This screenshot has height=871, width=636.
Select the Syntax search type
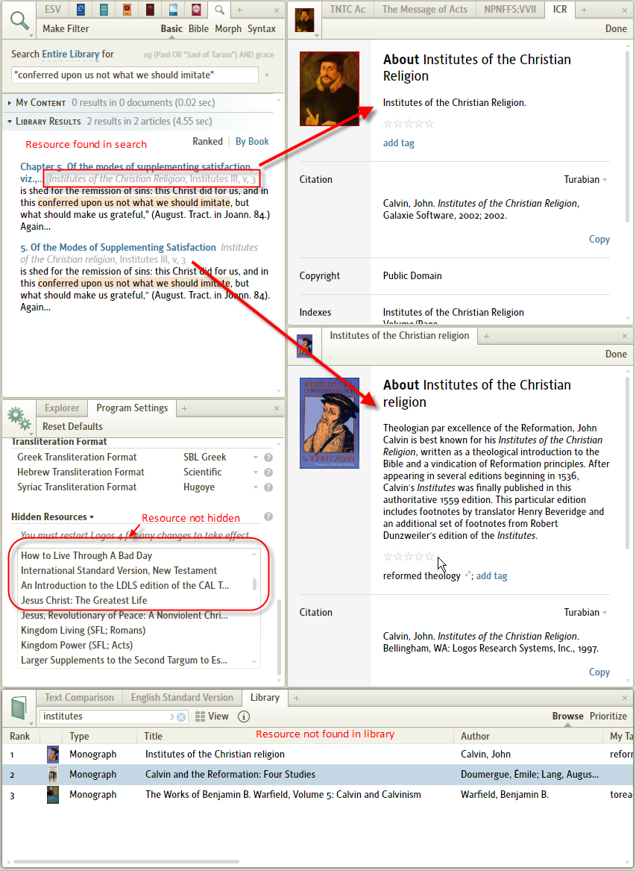[262, 29]
